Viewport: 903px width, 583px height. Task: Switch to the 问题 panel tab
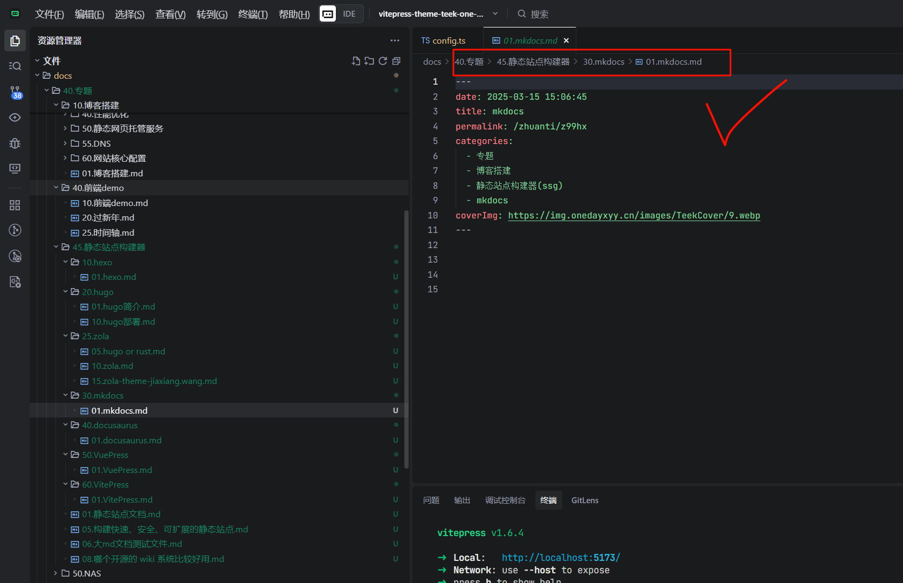tap(431, 500)
